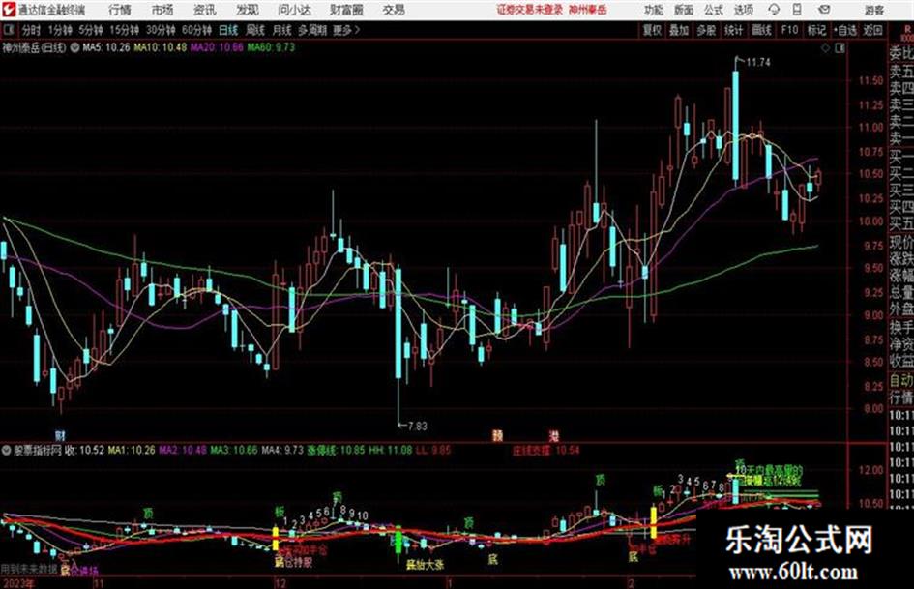Click the 7.83 low price label

click(417, 427)
